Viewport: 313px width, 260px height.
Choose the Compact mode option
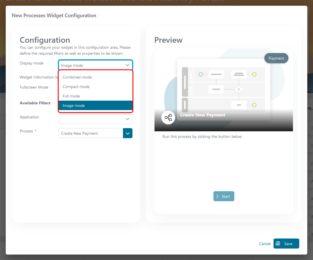[76, 87]
